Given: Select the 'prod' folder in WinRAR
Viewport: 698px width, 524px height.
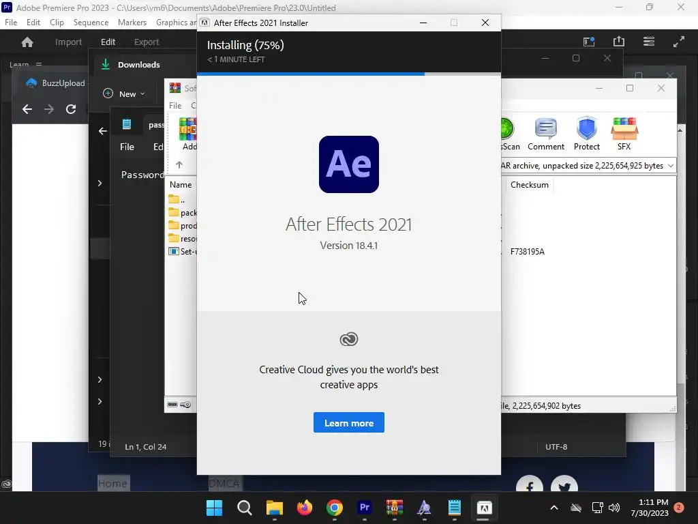Looking at the screenshot, I should [x=183, y=225].
